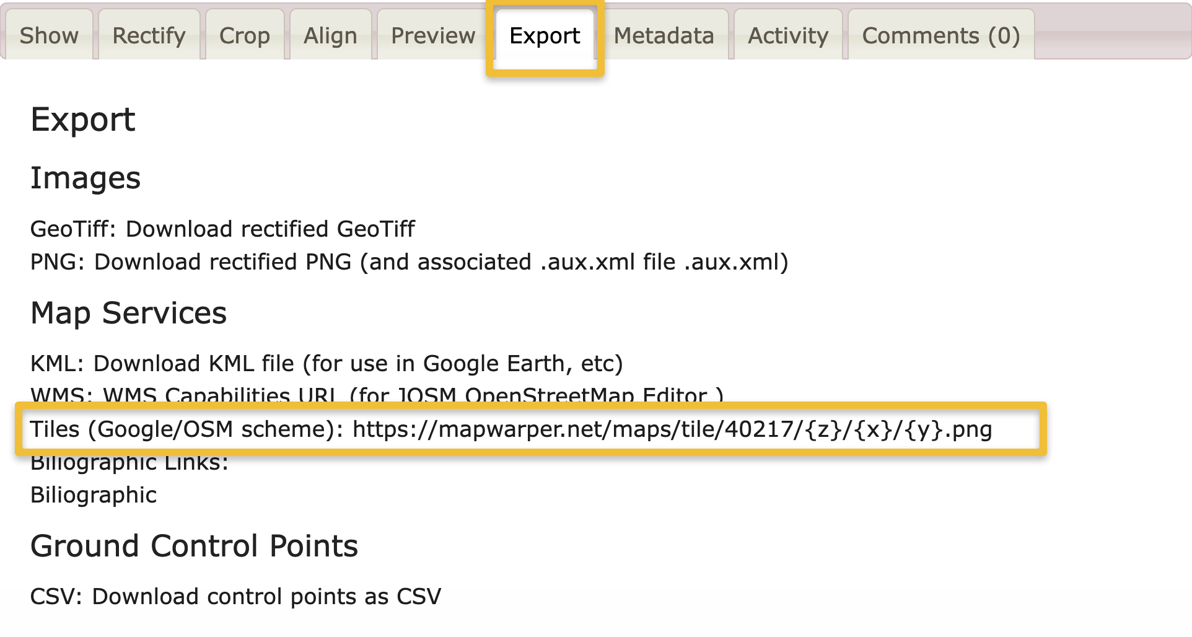Open the Rectify tab
Viewport: 1192px width, 637px height.
(x=147, y=35)
